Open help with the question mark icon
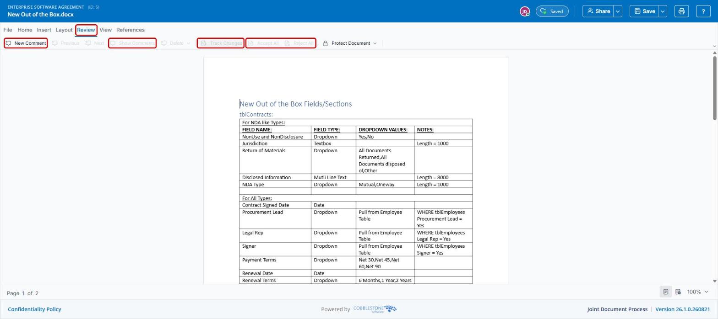This screenshot has width=718, height=319. coord(703,11)
